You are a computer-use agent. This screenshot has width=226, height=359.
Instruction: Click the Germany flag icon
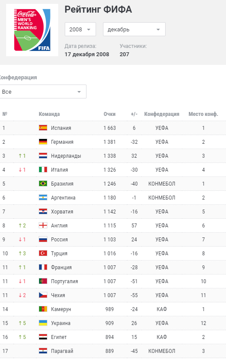pyautogui.click(x=43, y=142)
